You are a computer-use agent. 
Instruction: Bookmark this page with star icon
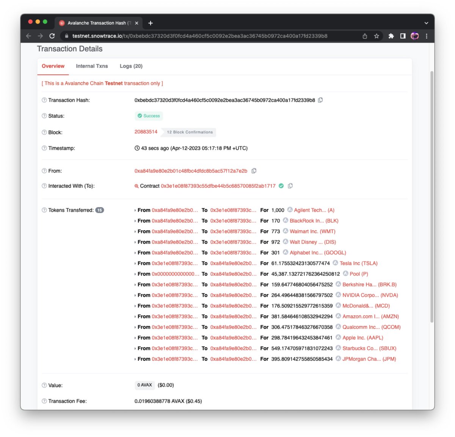click(x=377, y=36)
